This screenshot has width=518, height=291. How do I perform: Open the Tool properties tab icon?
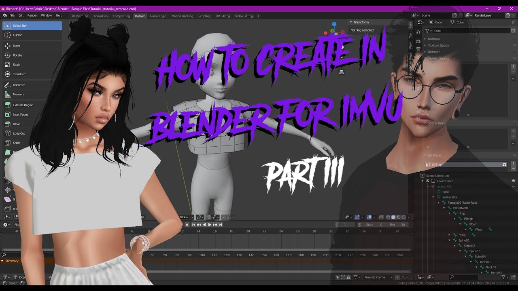click(x=418, y=32)
